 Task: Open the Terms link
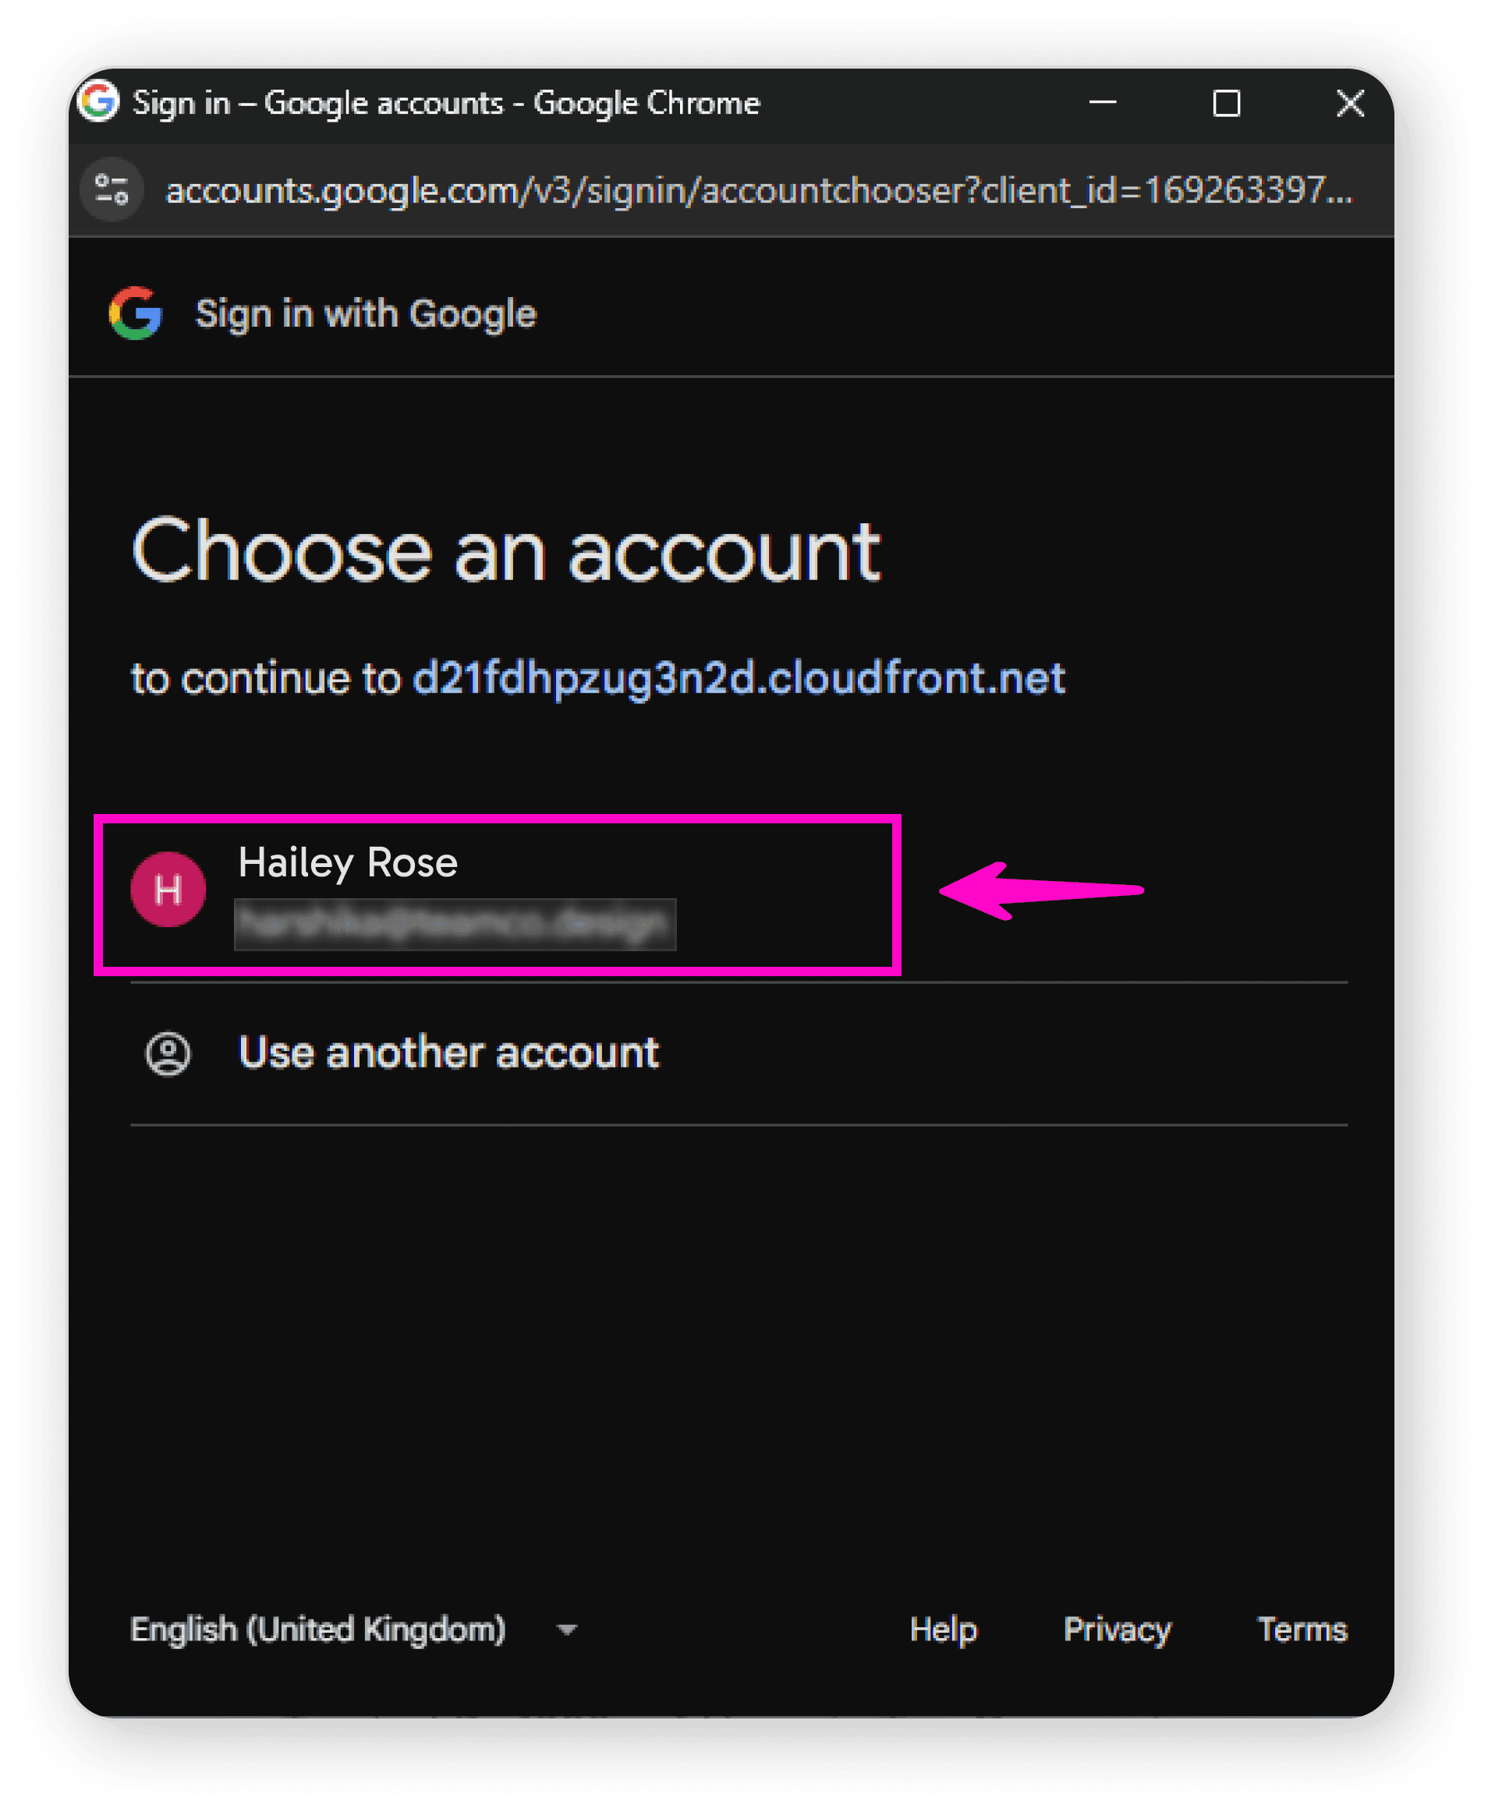(x=1303, y=1630)
